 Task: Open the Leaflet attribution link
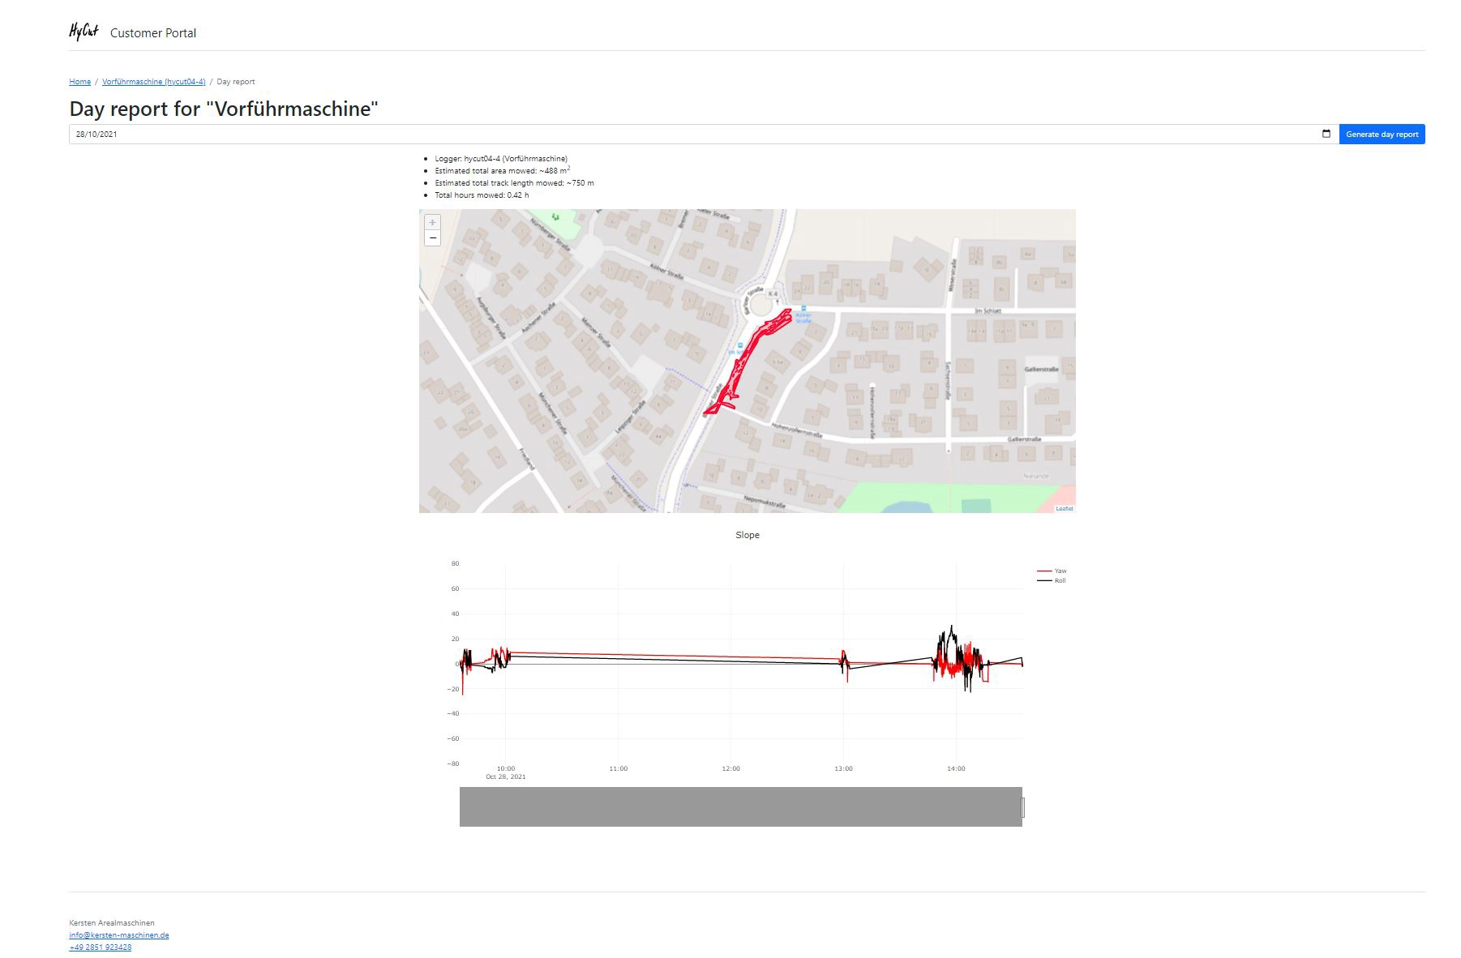pos(1064,508)
